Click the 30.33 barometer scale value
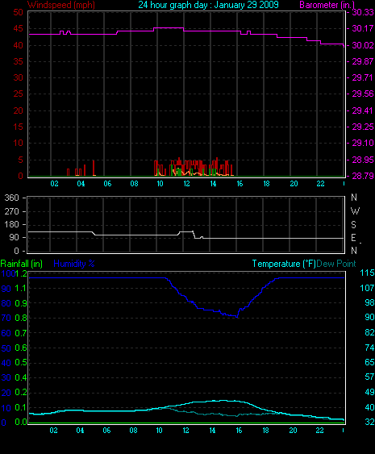 coord(362,12)
